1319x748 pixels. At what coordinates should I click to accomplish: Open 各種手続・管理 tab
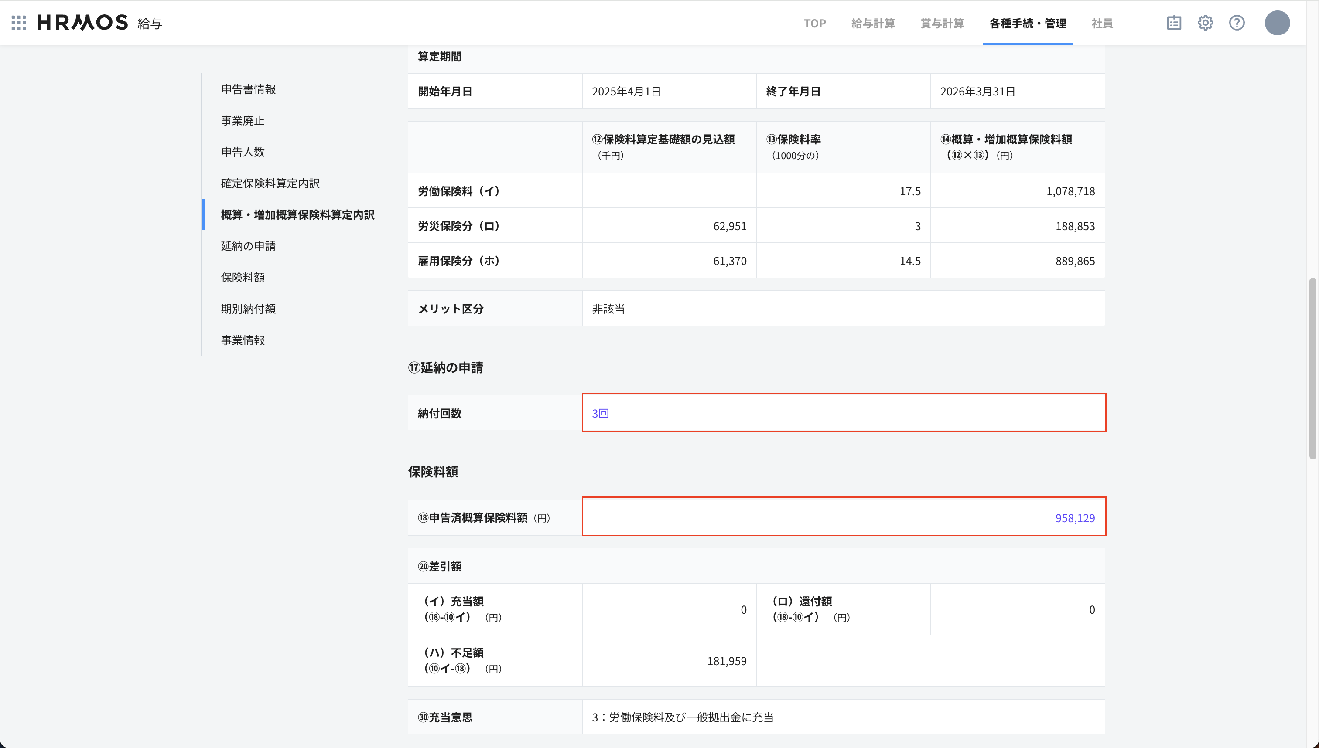1027,23
